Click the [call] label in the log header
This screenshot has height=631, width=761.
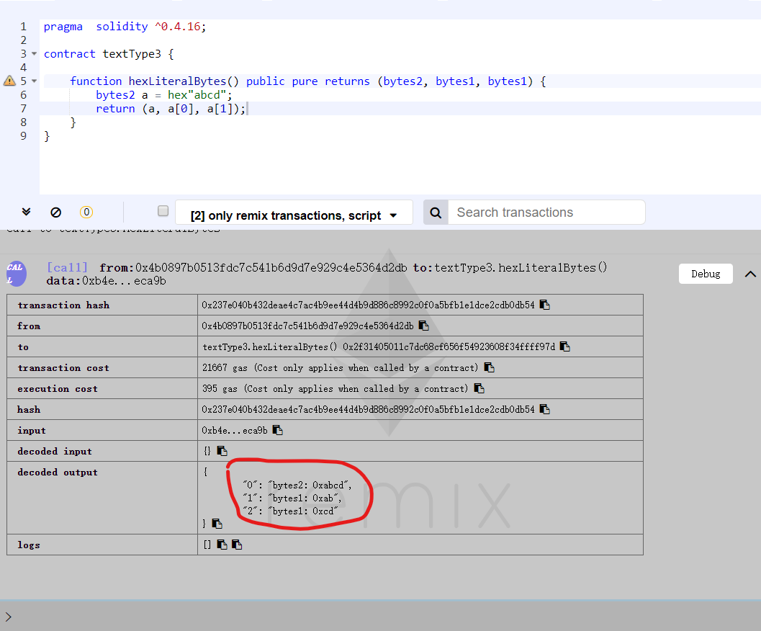(x=67, y=267)
